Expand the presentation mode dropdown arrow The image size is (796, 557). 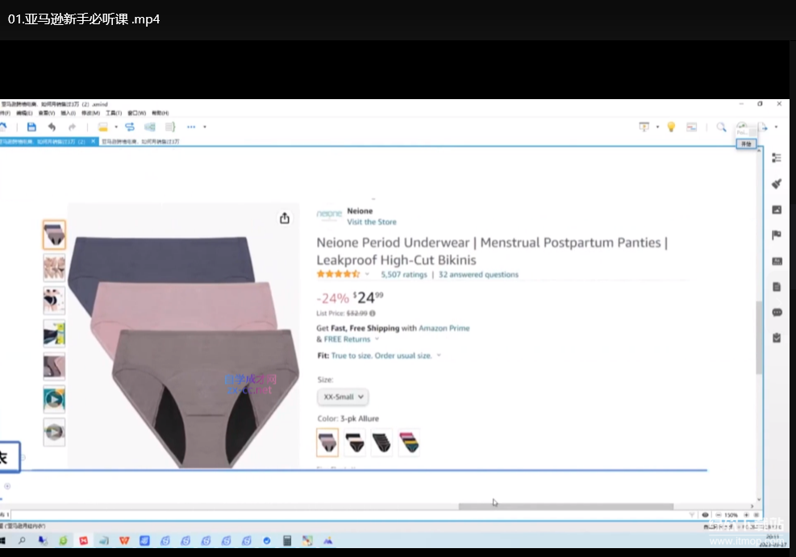(x=657, y=127)
